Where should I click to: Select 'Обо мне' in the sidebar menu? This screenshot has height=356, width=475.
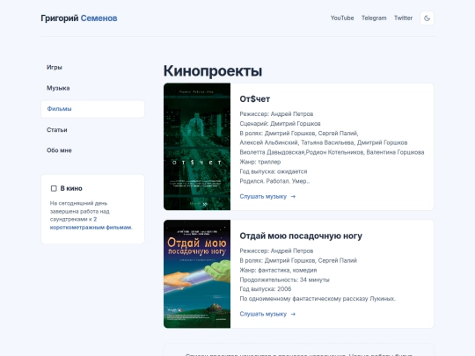92,150
